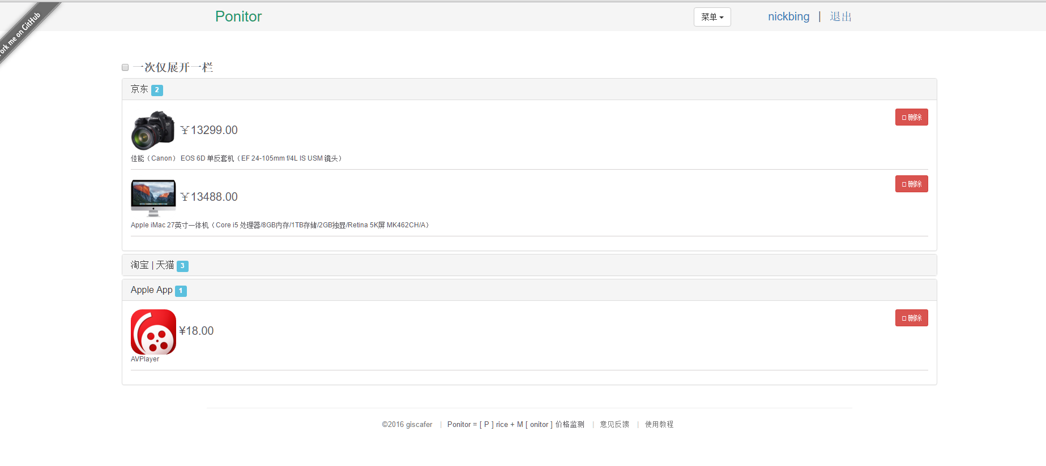Open the ©2016 giscafer footer link

coord(407,425)
